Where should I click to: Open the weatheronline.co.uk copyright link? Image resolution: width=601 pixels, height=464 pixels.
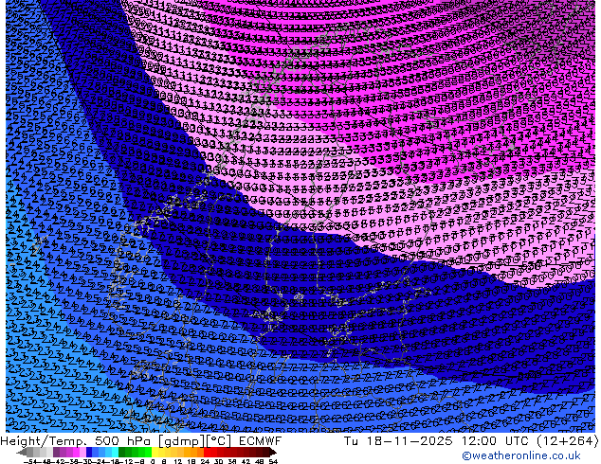pos(521,455)
